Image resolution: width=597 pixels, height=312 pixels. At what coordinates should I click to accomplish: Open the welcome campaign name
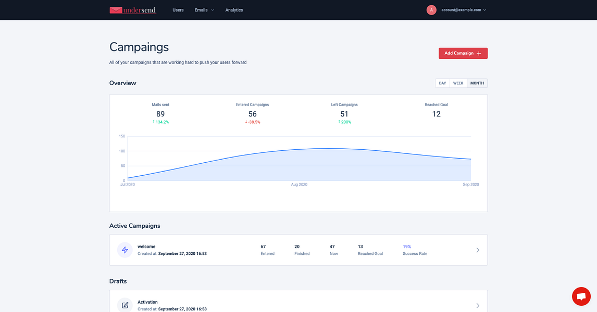click(146, 246)
